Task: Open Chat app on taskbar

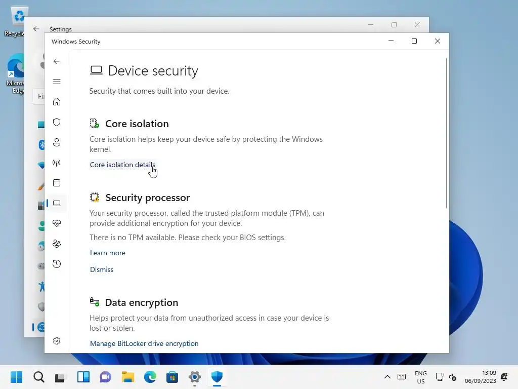Action: [x=105, y=377]
